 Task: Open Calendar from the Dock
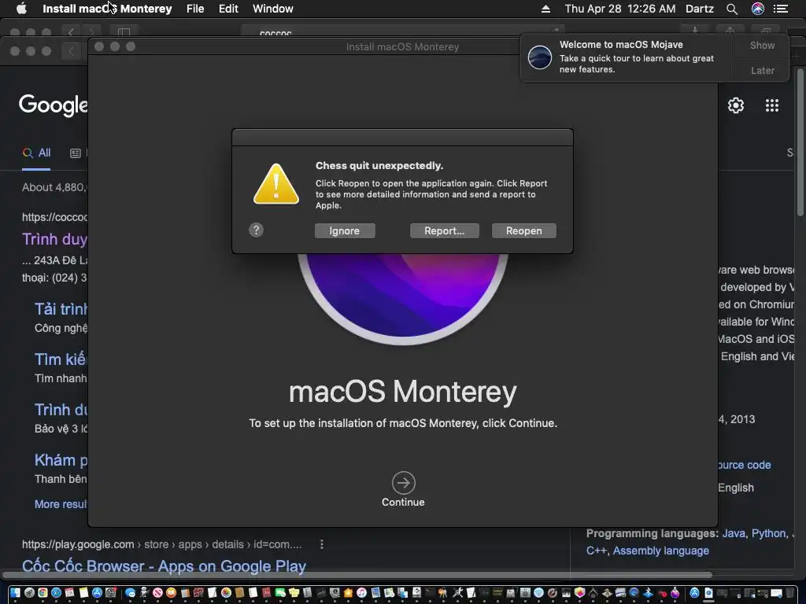(69, 593)
